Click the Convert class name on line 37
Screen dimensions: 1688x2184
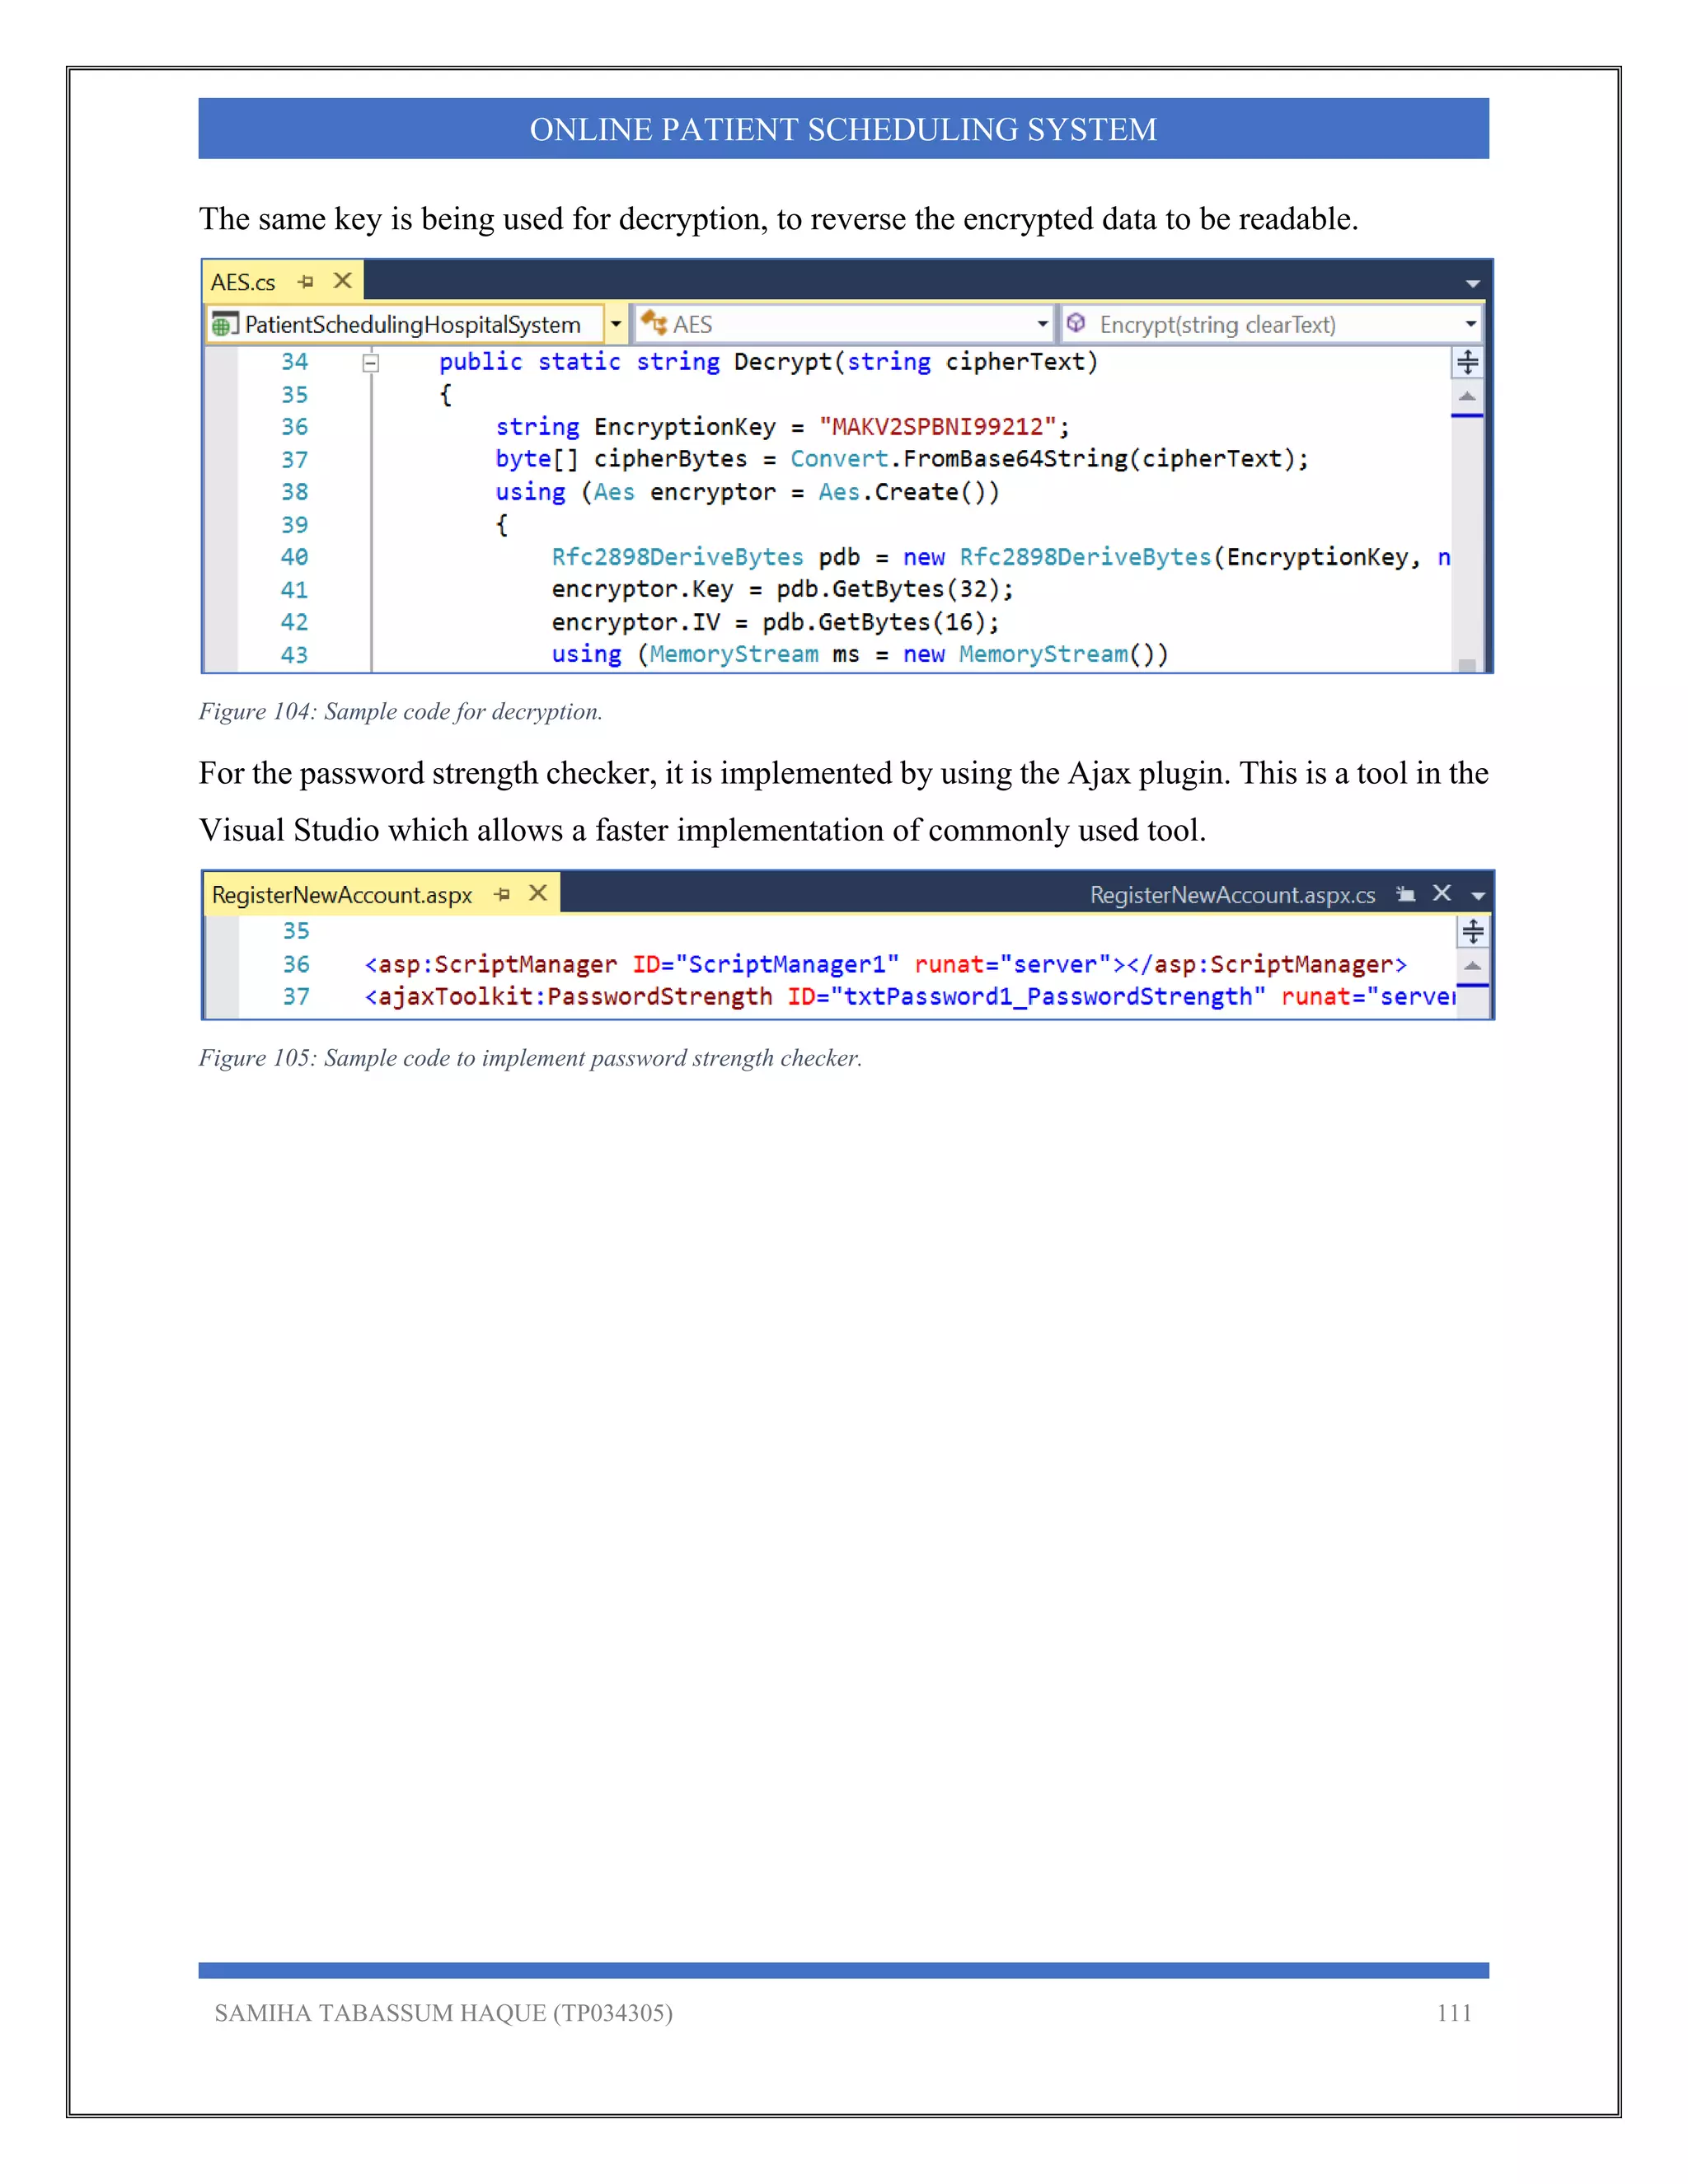839,459
